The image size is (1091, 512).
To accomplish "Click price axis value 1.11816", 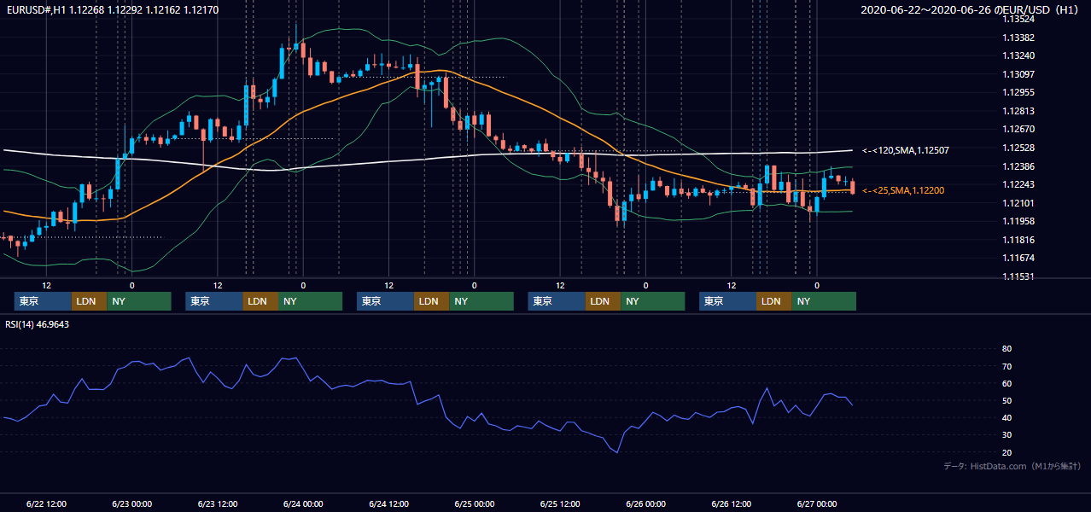I will 1018,240.
